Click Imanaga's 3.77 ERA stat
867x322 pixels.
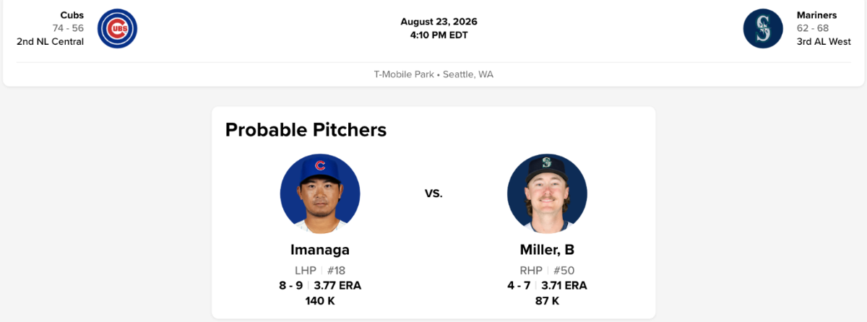tap(337, 286)
